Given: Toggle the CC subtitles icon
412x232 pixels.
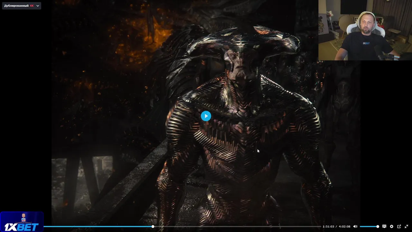Looking at the screenshot, I should coord(384,227).
